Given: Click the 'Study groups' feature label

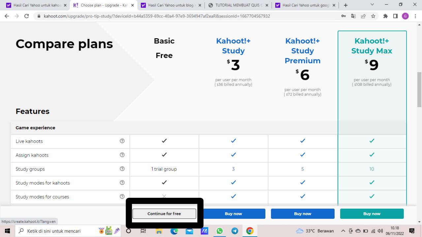Looking at the screenshot, I should (30, 169).
